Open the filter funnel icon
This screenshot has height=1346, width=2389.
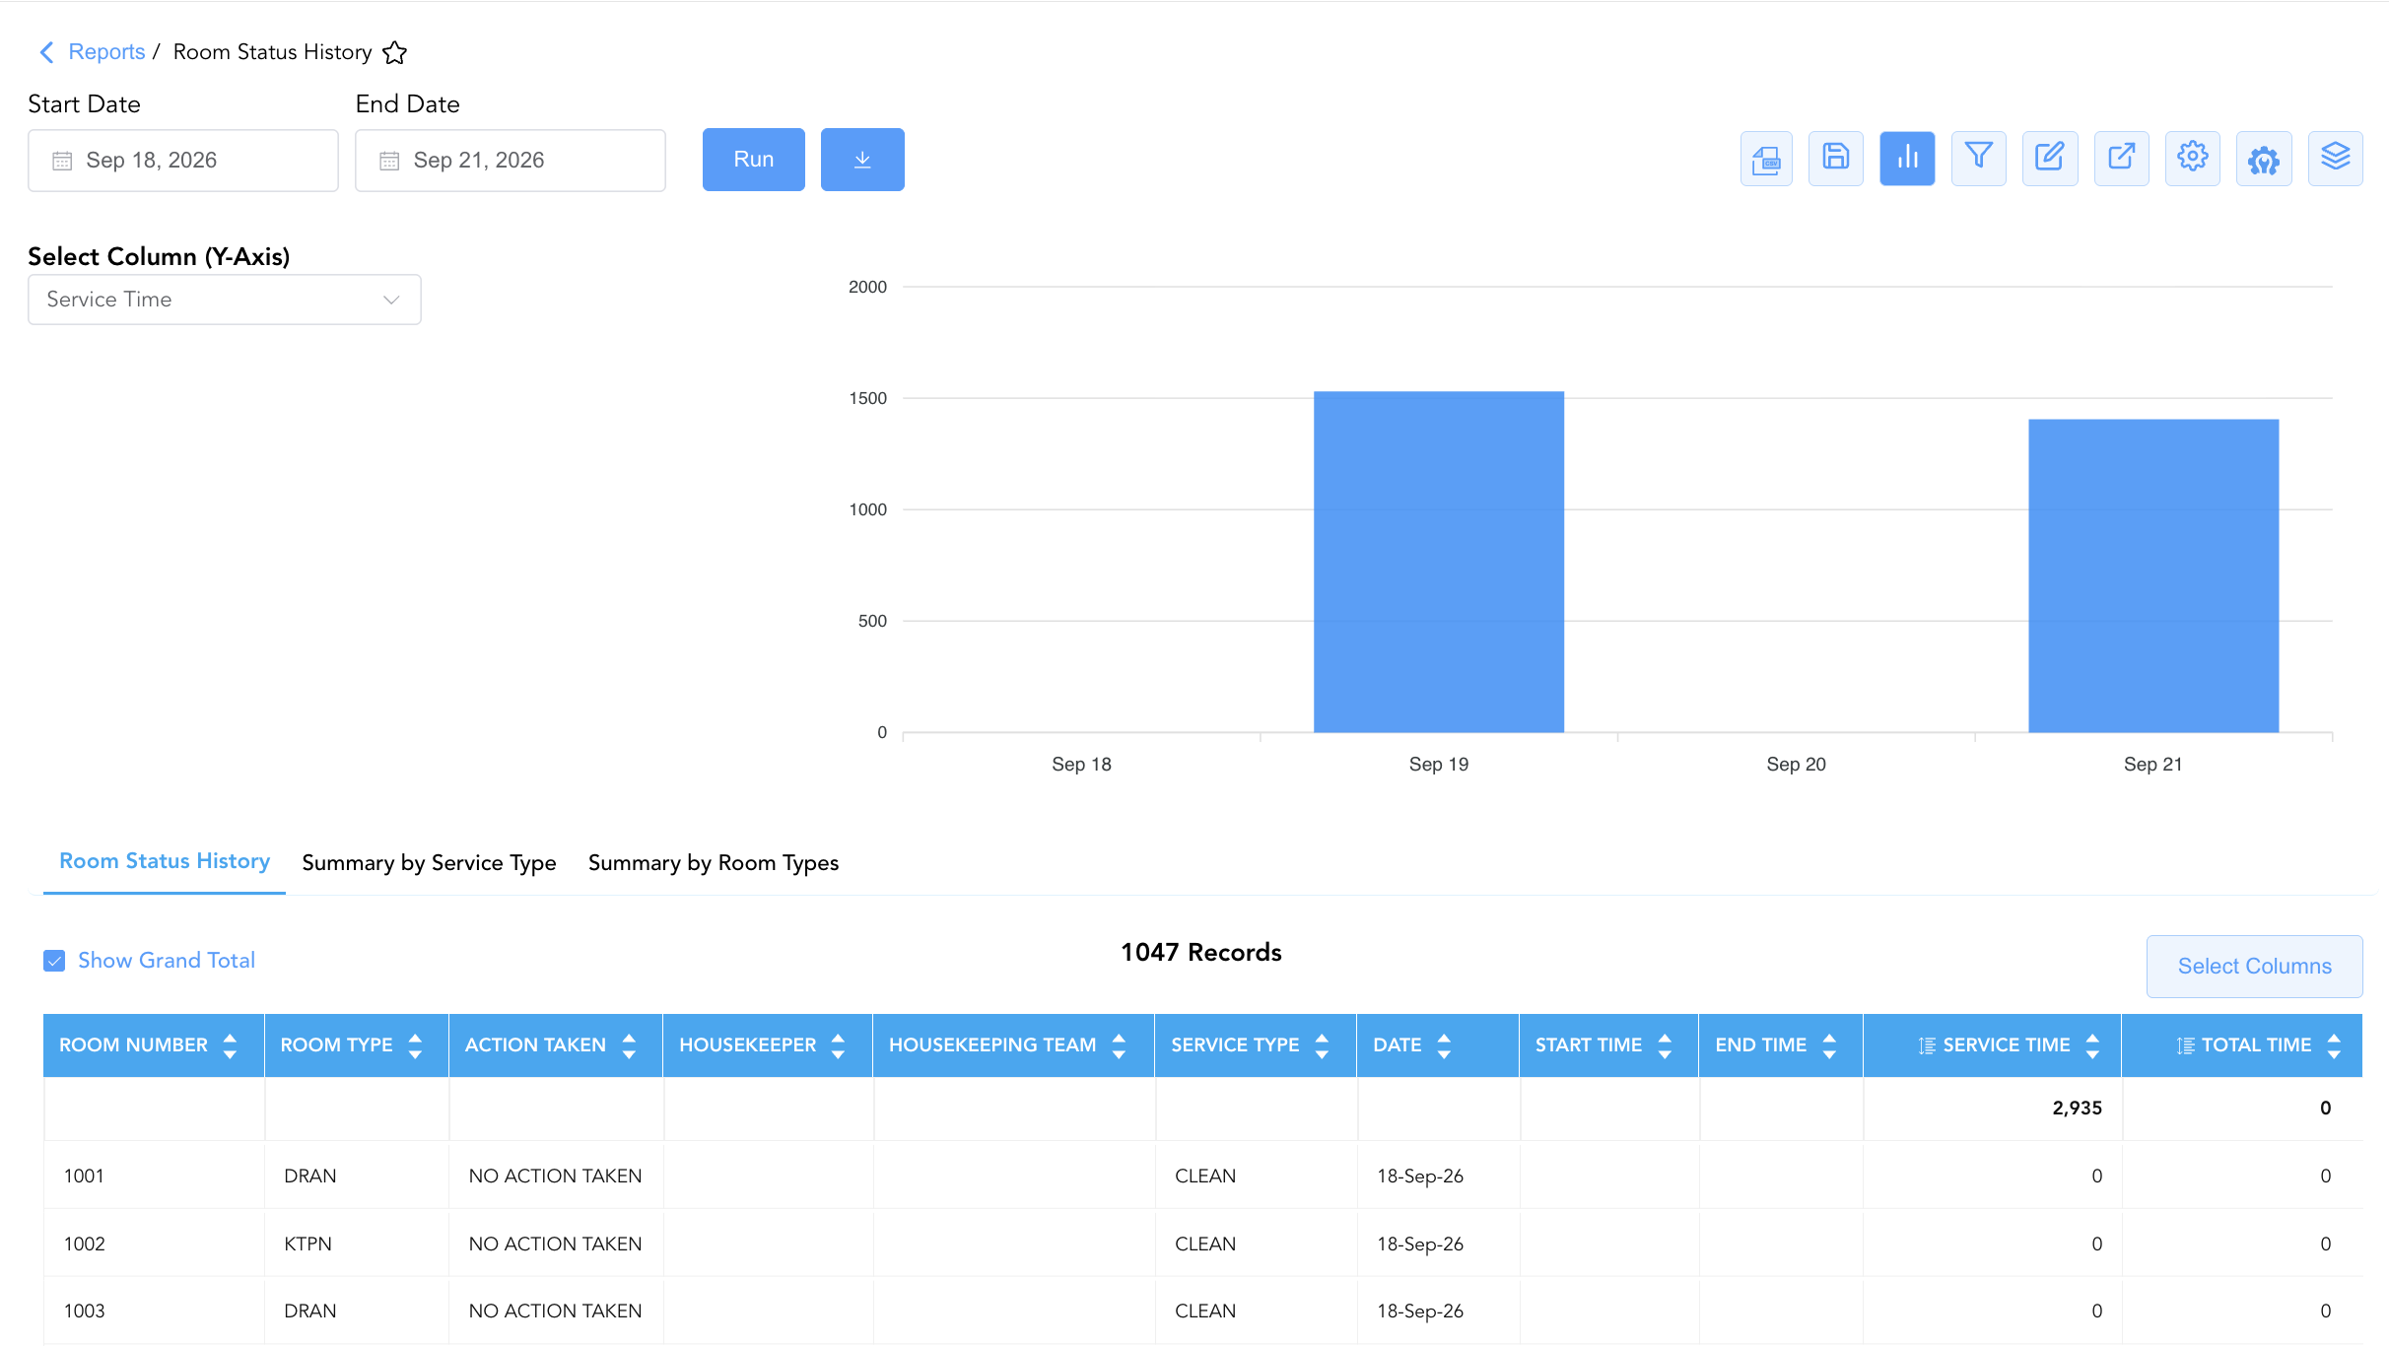click(x=1978, y=159)
